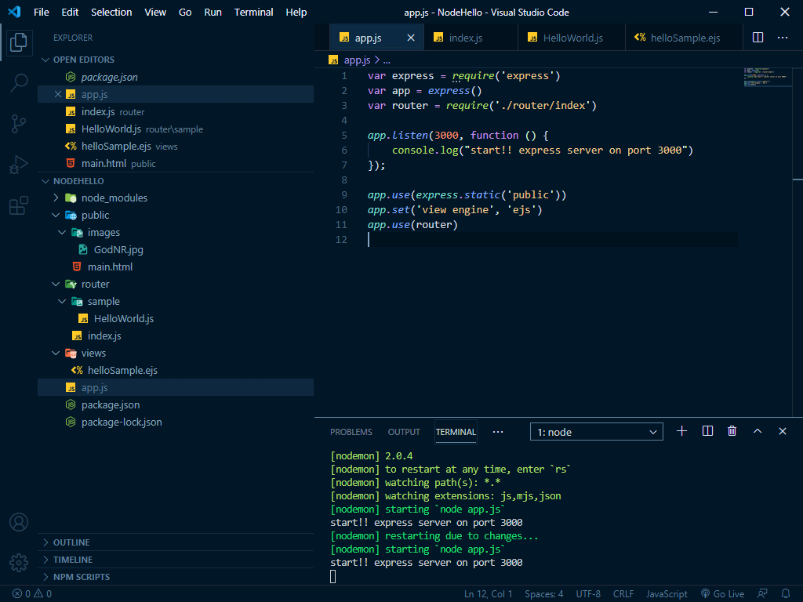Collapse the sample folder
The height and width of the screenshot is (602, 803).
coord(62,302)
